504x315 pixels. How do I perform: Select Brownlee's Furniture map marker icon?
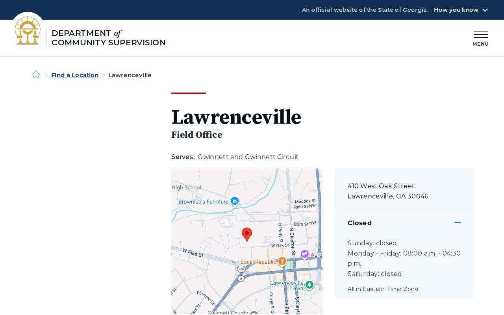coord(235,201)
